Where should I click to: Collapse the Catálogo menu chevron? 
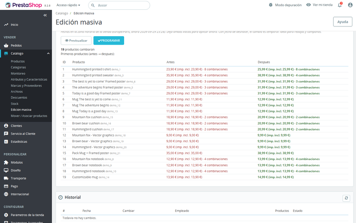[x=48, y=54]
